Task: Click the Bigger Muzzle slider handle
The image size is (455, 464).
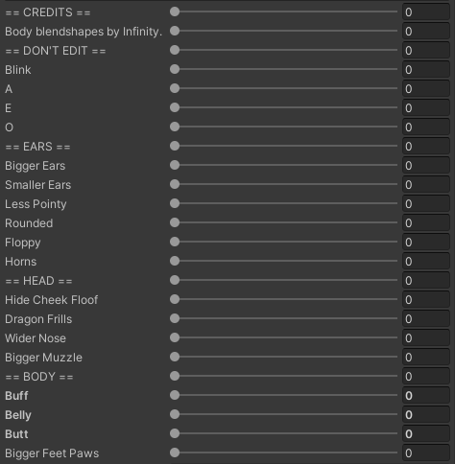Action: point(175,357)
